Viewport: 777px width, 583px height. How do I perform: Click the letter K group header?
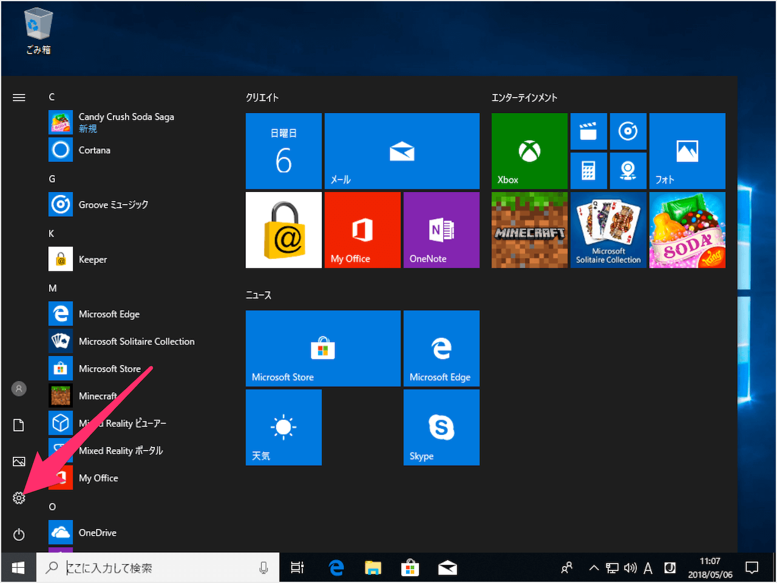pos(52,234)
